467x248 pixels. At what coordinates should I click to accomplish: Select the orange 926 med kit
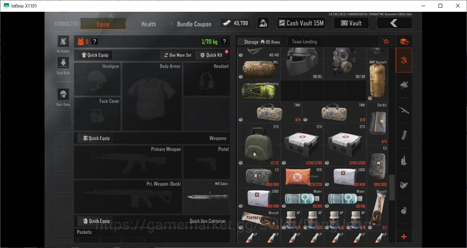pos(302,177)
